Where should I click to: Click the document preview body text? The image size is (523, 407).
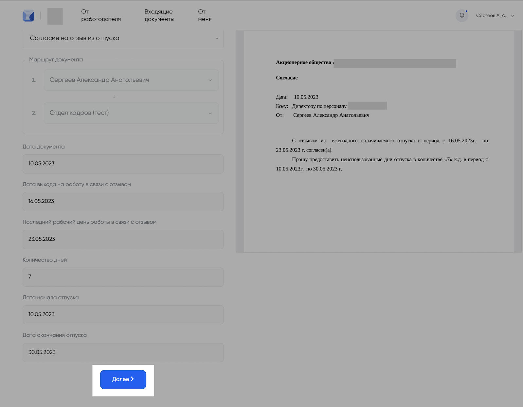coord(382,154)
